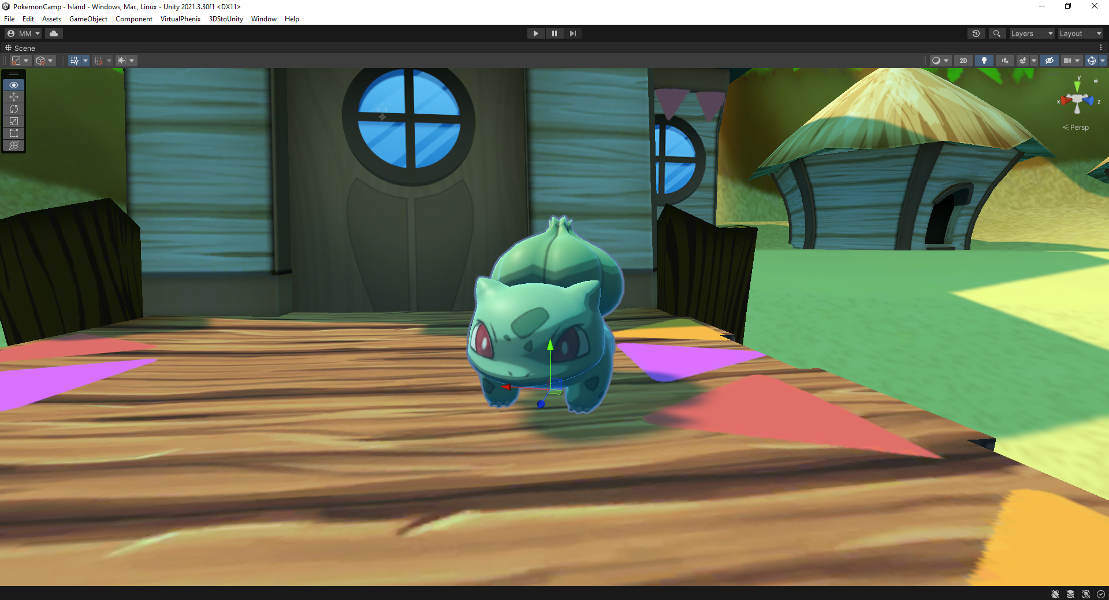Pause the game
Screen dimensions: 1109x600
pyautogui.click(x=554, y=33)
